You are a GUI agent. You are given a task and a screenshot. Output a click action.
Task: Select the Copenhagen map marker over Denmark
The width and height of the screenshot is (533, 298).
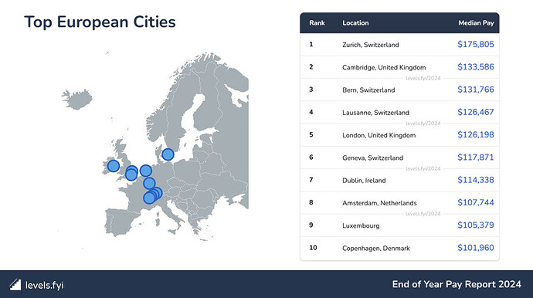[168, 154]
